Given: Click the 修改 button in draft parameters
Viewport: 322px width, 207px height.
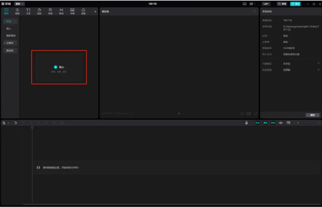Looking at the screenshot, I should [x=312, y=115].
